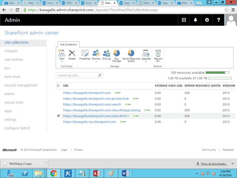Open configure hybrid in the left nav
This screenshot has height=178, width=237.
pyautogui.click(x=17, y=128)
